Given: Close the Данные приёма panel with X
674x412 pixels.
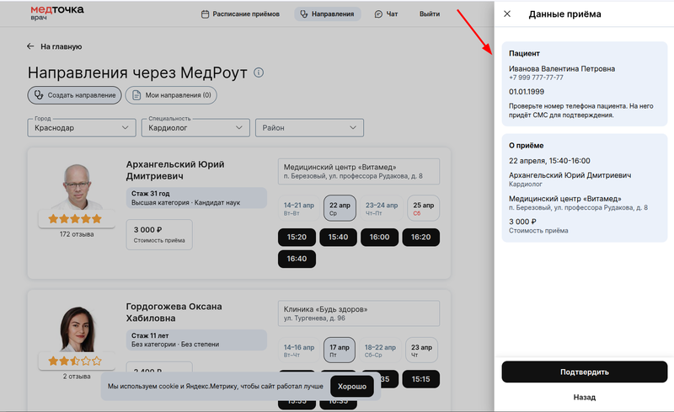Looking at the screenshot, I should [507, 13].
